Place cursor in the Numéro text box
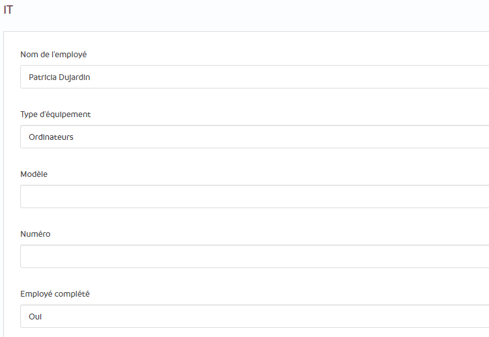The width and height of the screenshot is (489, 337). (254, 256)
